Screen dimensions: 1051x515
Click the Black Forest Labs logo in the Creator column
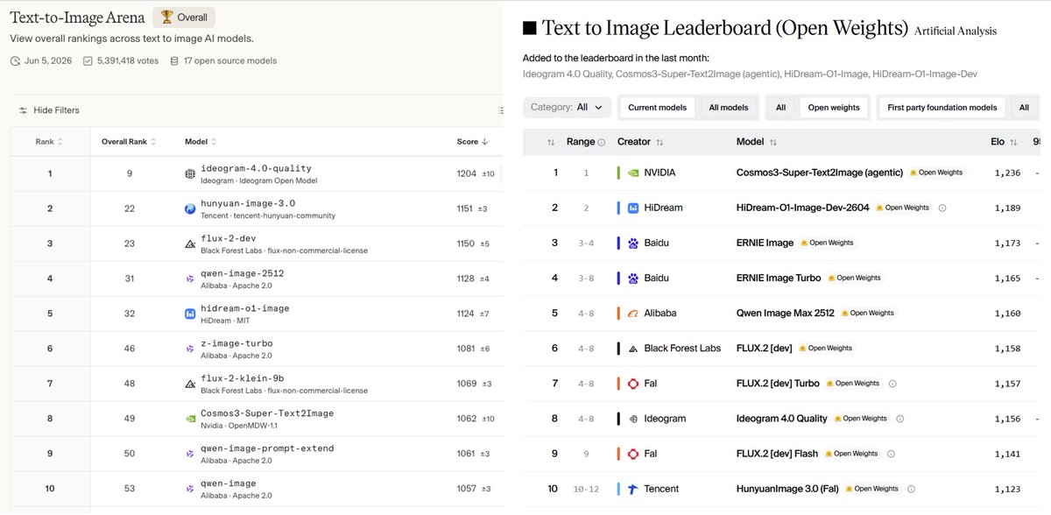tap(633, 348)
